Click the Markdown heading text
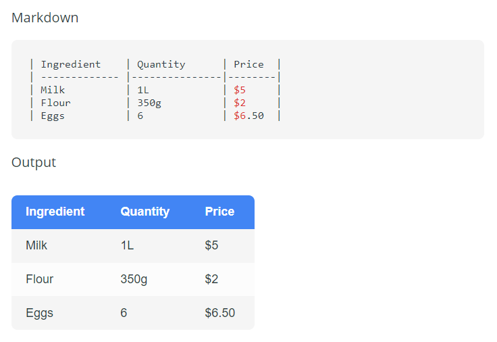 pos(45,18)
